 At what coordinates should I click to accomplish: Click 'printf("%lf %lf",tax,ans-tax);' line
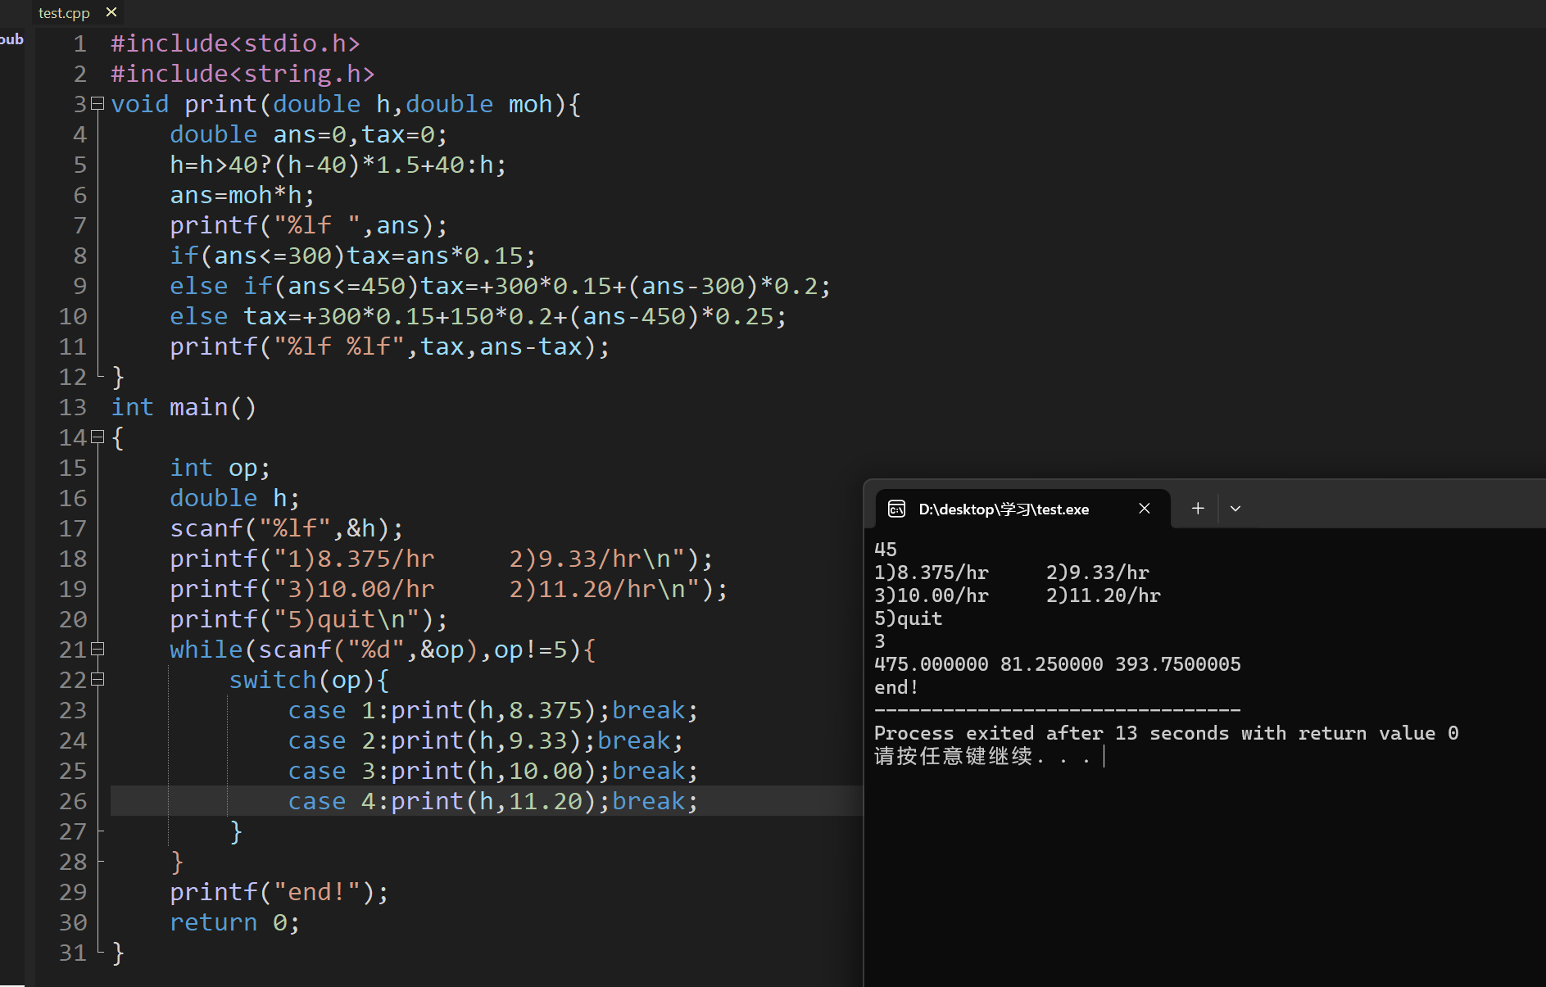389,346
